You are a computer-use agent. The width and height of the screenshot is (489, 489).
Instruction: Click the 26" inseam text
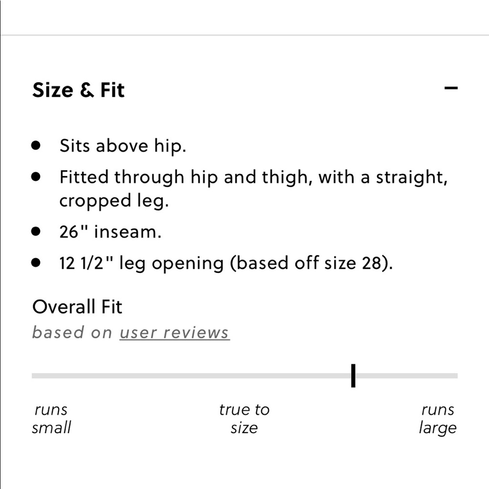click(110, 232)
